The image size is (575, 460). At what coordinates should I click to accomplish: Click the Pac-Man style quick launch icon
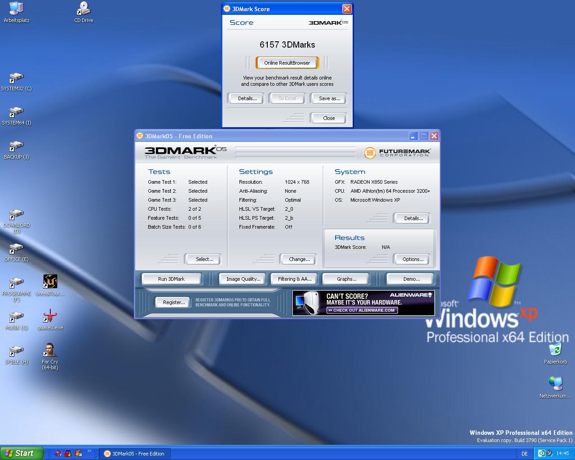68,454
